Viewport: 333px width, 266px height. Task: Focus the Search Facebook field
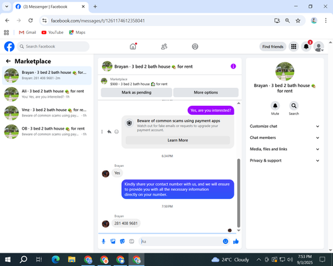53,47
